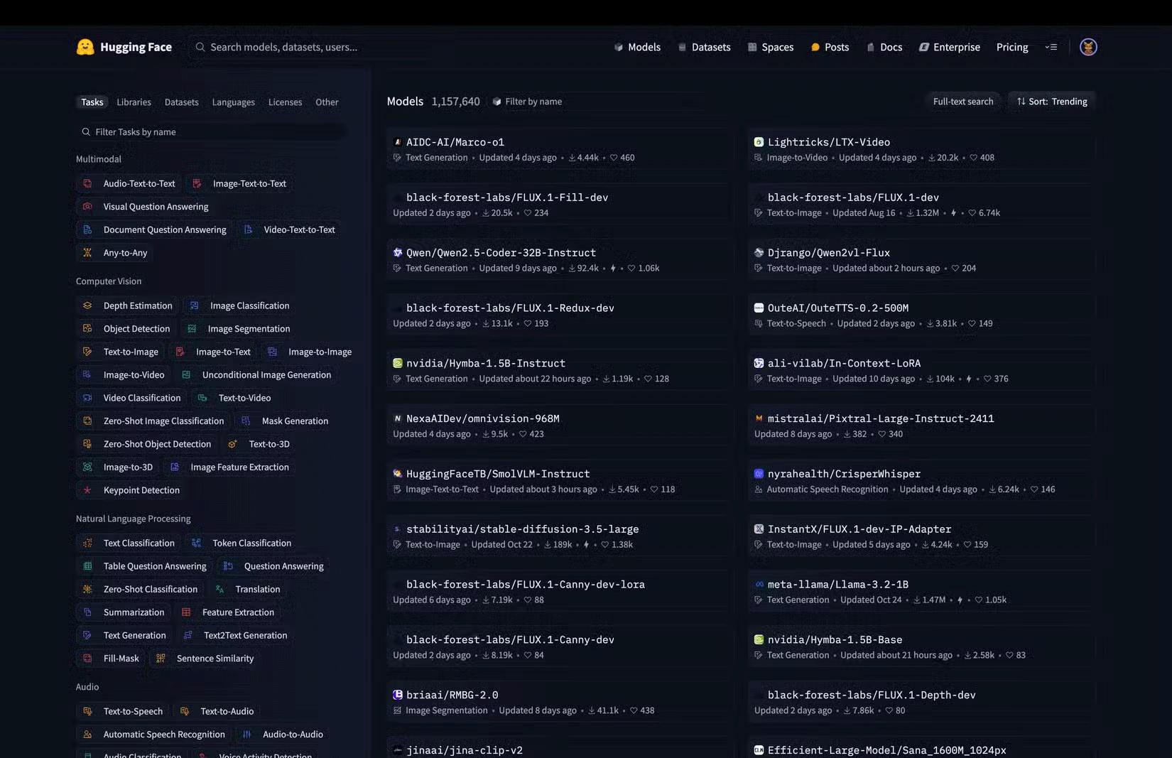
Task: Click the Spaces icon in navigation
Action: pos(752,47)
